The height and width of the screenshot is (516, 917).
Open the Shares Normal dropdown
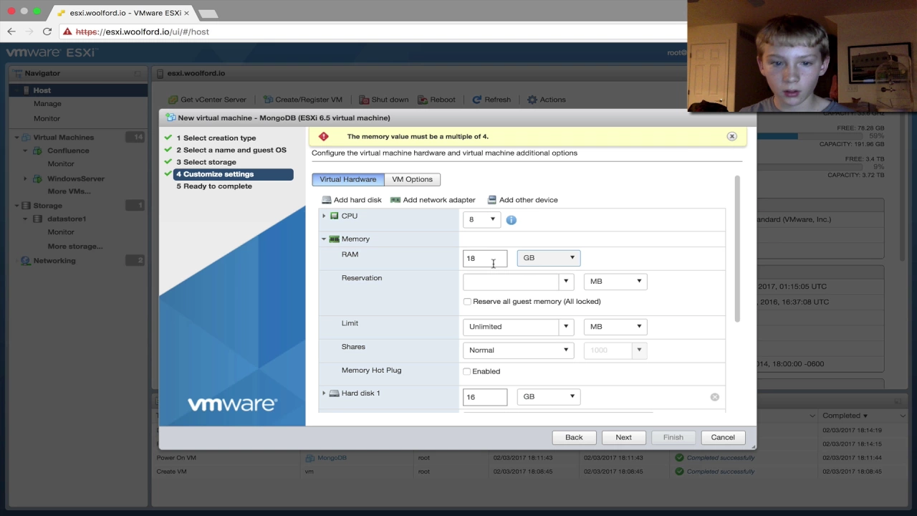[519, 350]
